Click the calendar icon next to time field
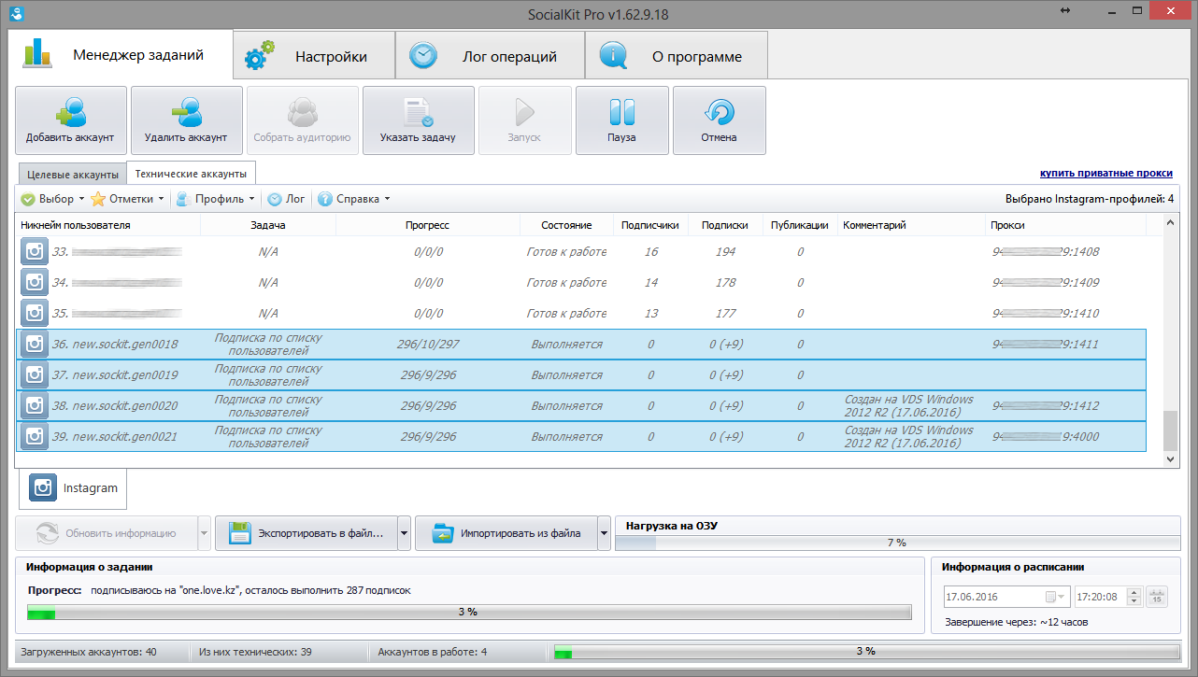Screen dimensions: 1198x677 [1157, 596]
